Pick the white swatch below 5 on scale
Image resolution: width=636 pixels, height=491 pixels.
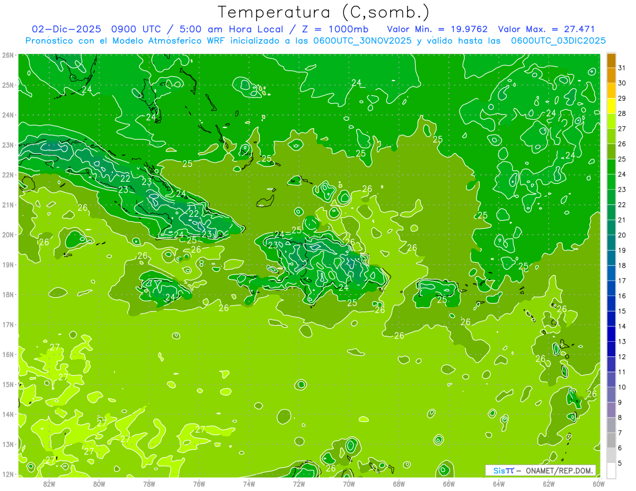coord(611,470)
